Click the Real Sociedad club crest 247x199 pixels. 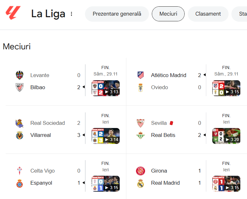click(x=20, y=123)
